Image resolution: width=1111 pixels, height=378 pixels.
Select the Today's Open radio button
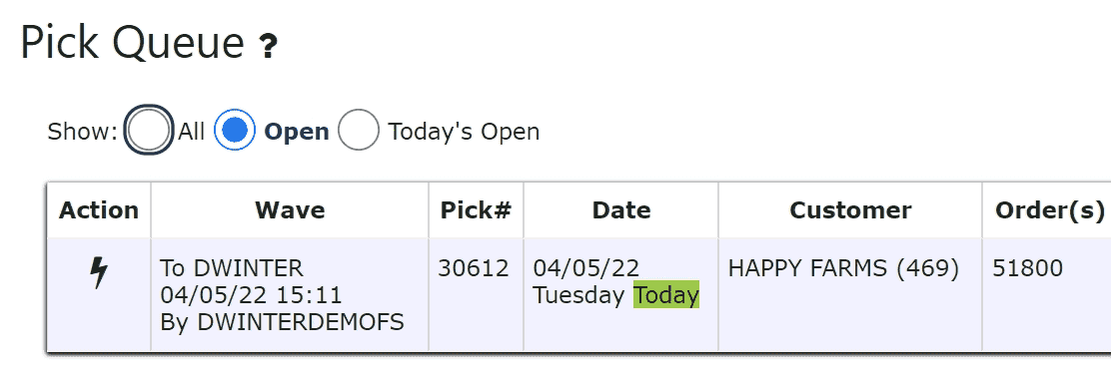[358, 131]
